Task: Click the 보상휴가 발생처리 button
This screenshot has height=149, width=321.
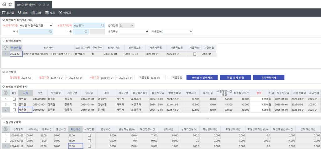Action: [202, 78]
